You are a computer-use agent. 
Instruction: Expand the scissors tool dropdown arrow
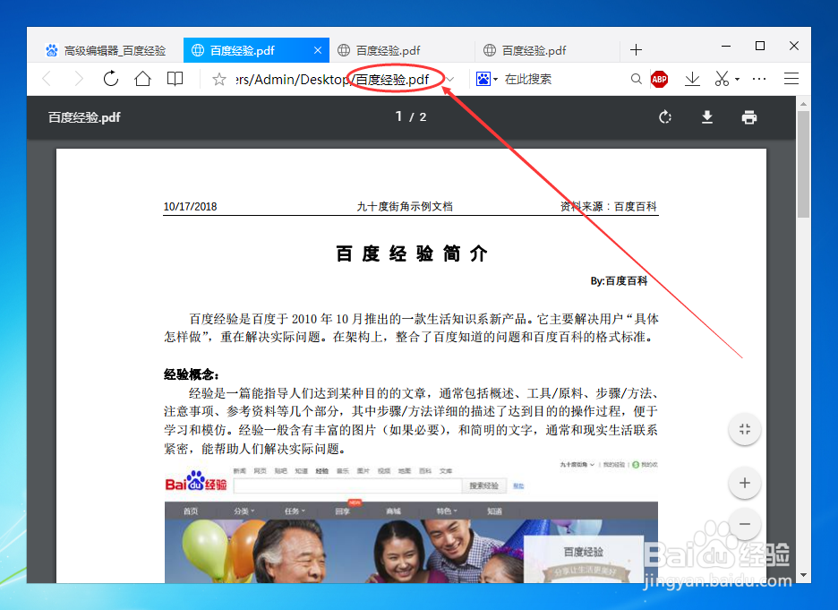pos(738,80)
